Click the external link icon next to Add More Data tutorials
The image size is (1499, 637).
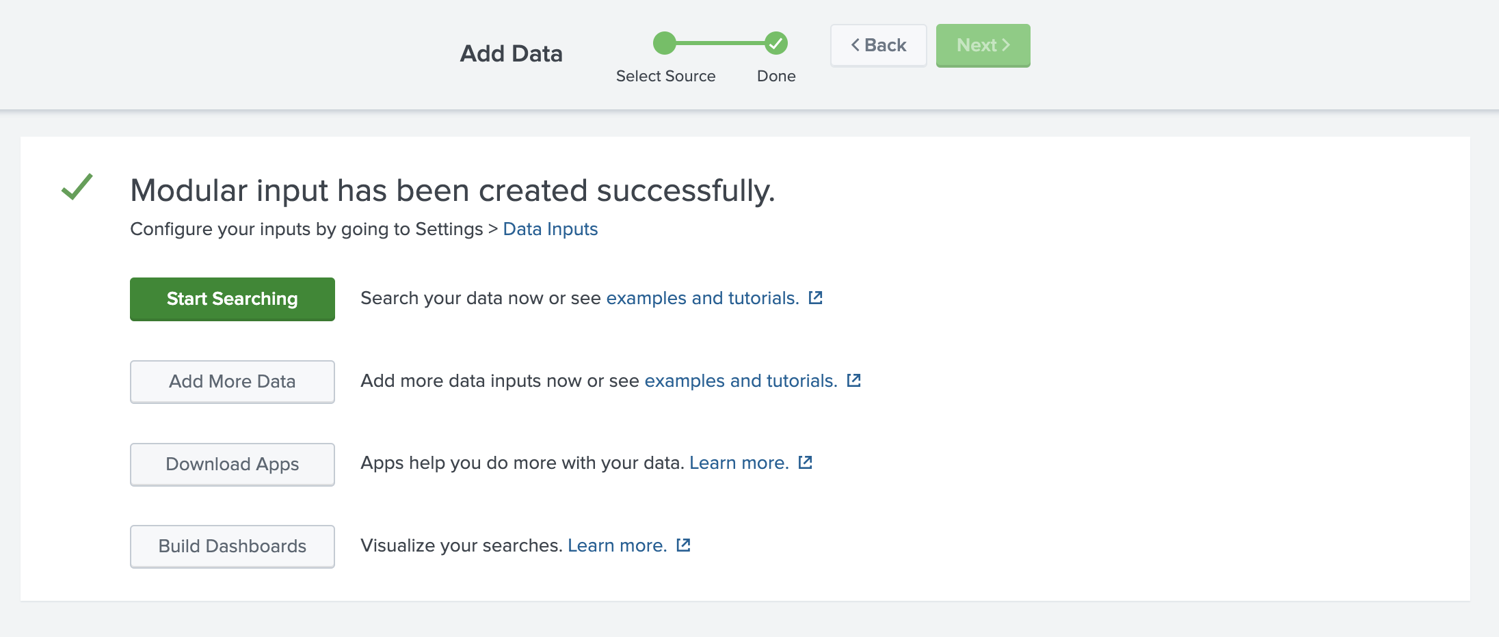point(853,381)
